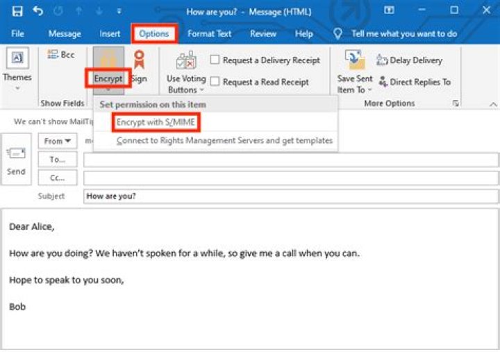Open the Format Text tab
This screenshot has width=500, height=352.
[x=210, y=34]
